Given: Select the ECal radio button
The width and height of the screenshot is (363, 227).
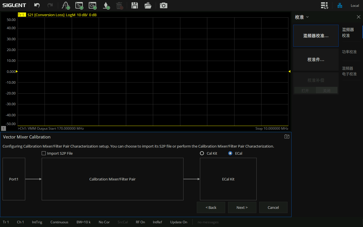Looking at the screenshot, I should click(x=230, y=153).
